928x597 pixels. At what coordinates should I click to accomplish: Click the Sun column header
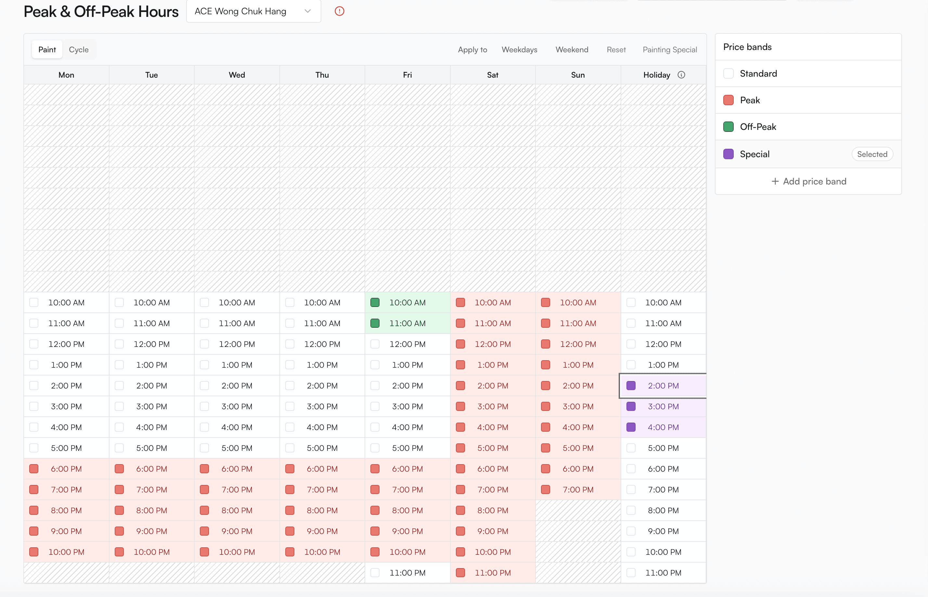coord(578,75)
